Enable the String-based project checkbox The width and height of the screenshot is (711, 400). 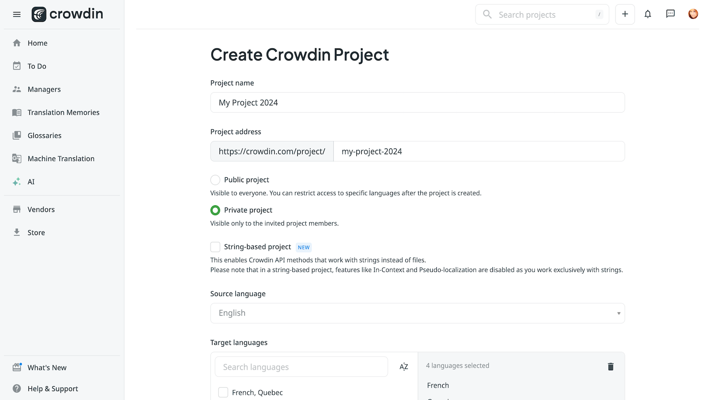point(215,247)
